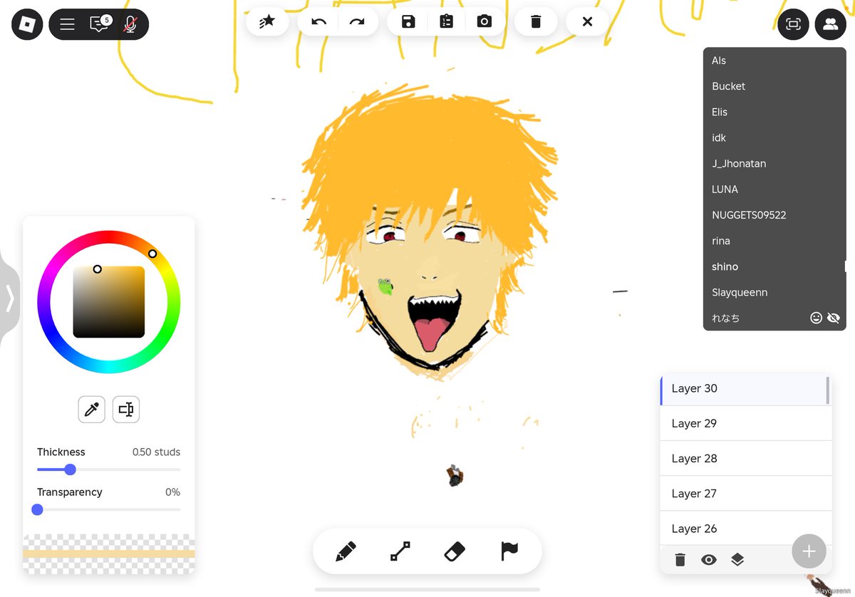The width and height of the screenshot is (855, 597).
Task: Open the clipboard checklist
Action: pyautogui.click(x=447, y=21)
